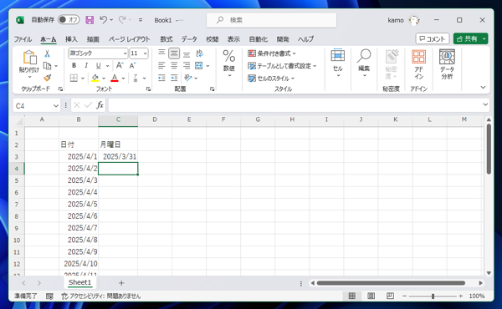This screenshot has height=309, width=502.
Task: Expand the formula bar
Action: coord(485,104)
